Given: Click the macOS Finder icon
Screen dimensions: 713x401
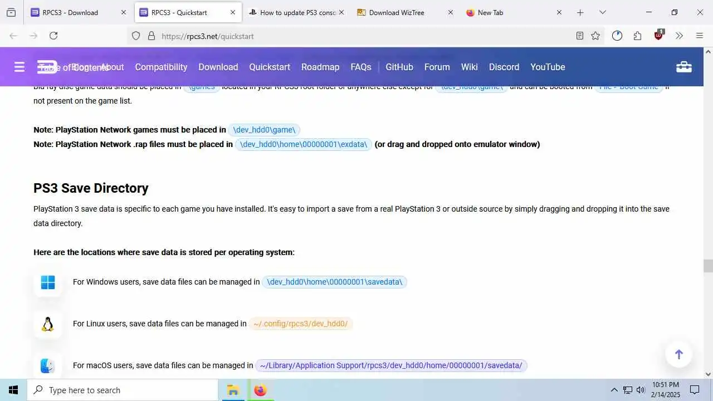Looking at the screenshot, I should point(48,366).
